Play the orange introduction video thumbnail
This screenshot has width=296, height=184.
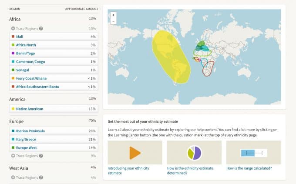coord(135,153)
